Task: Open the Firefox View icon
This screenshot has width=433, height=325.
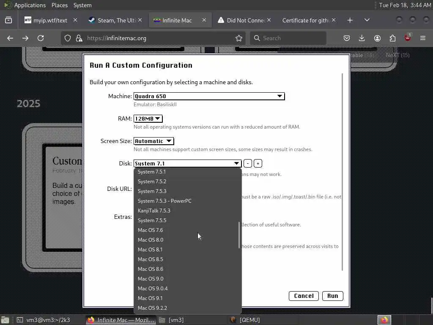Action: coord(8,20)
